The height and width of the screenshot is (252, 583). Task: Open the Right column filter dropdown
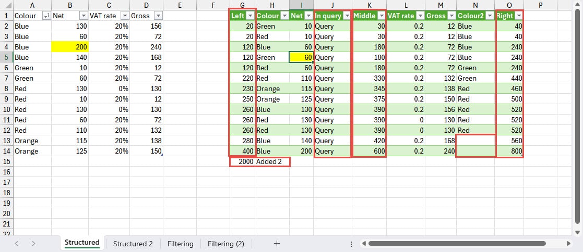point(519,16)
